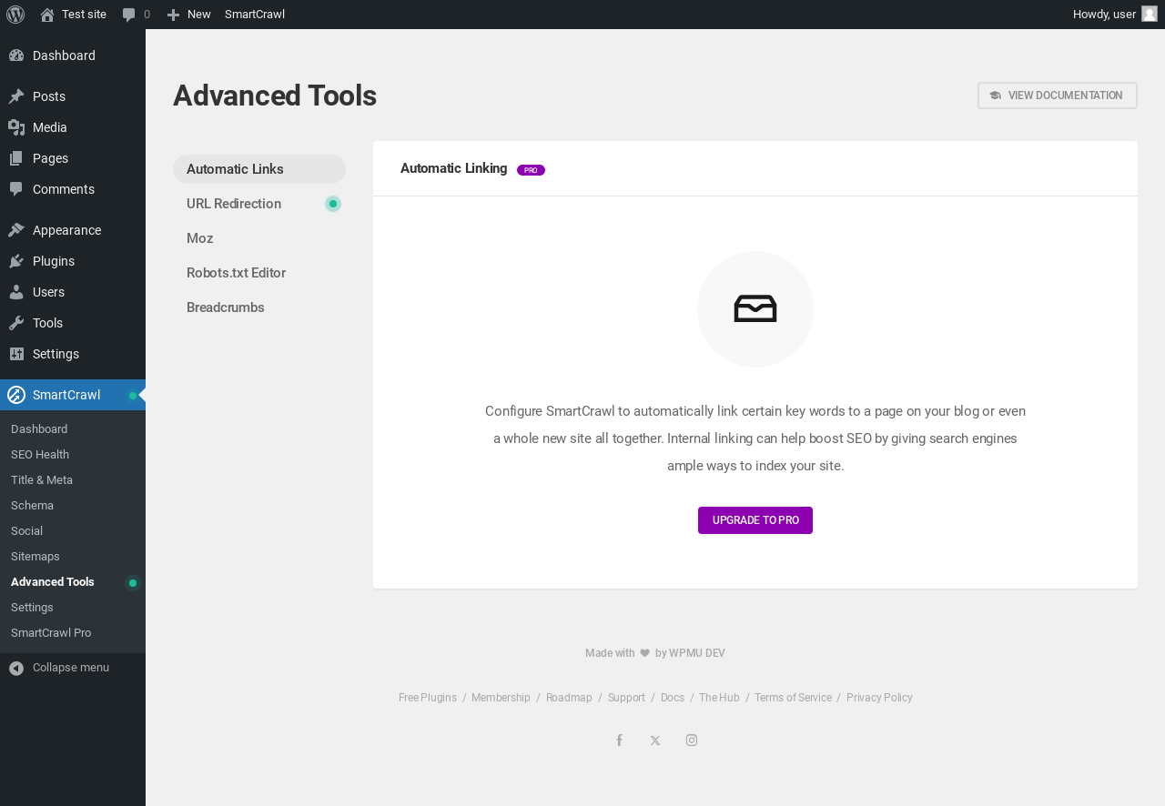Image resolution: width=1165 pixels, height=806 pixels.
Task: Click the green dot on SmartCrawl menu
Action: [133, 396]
